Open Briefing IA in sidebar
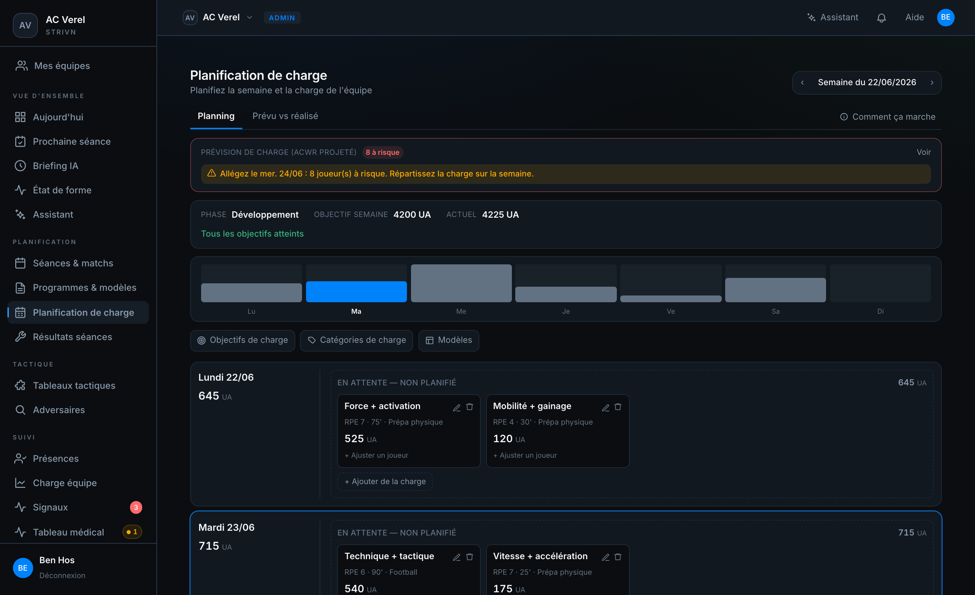Viewport: 975px width, 595px height. 78,166
